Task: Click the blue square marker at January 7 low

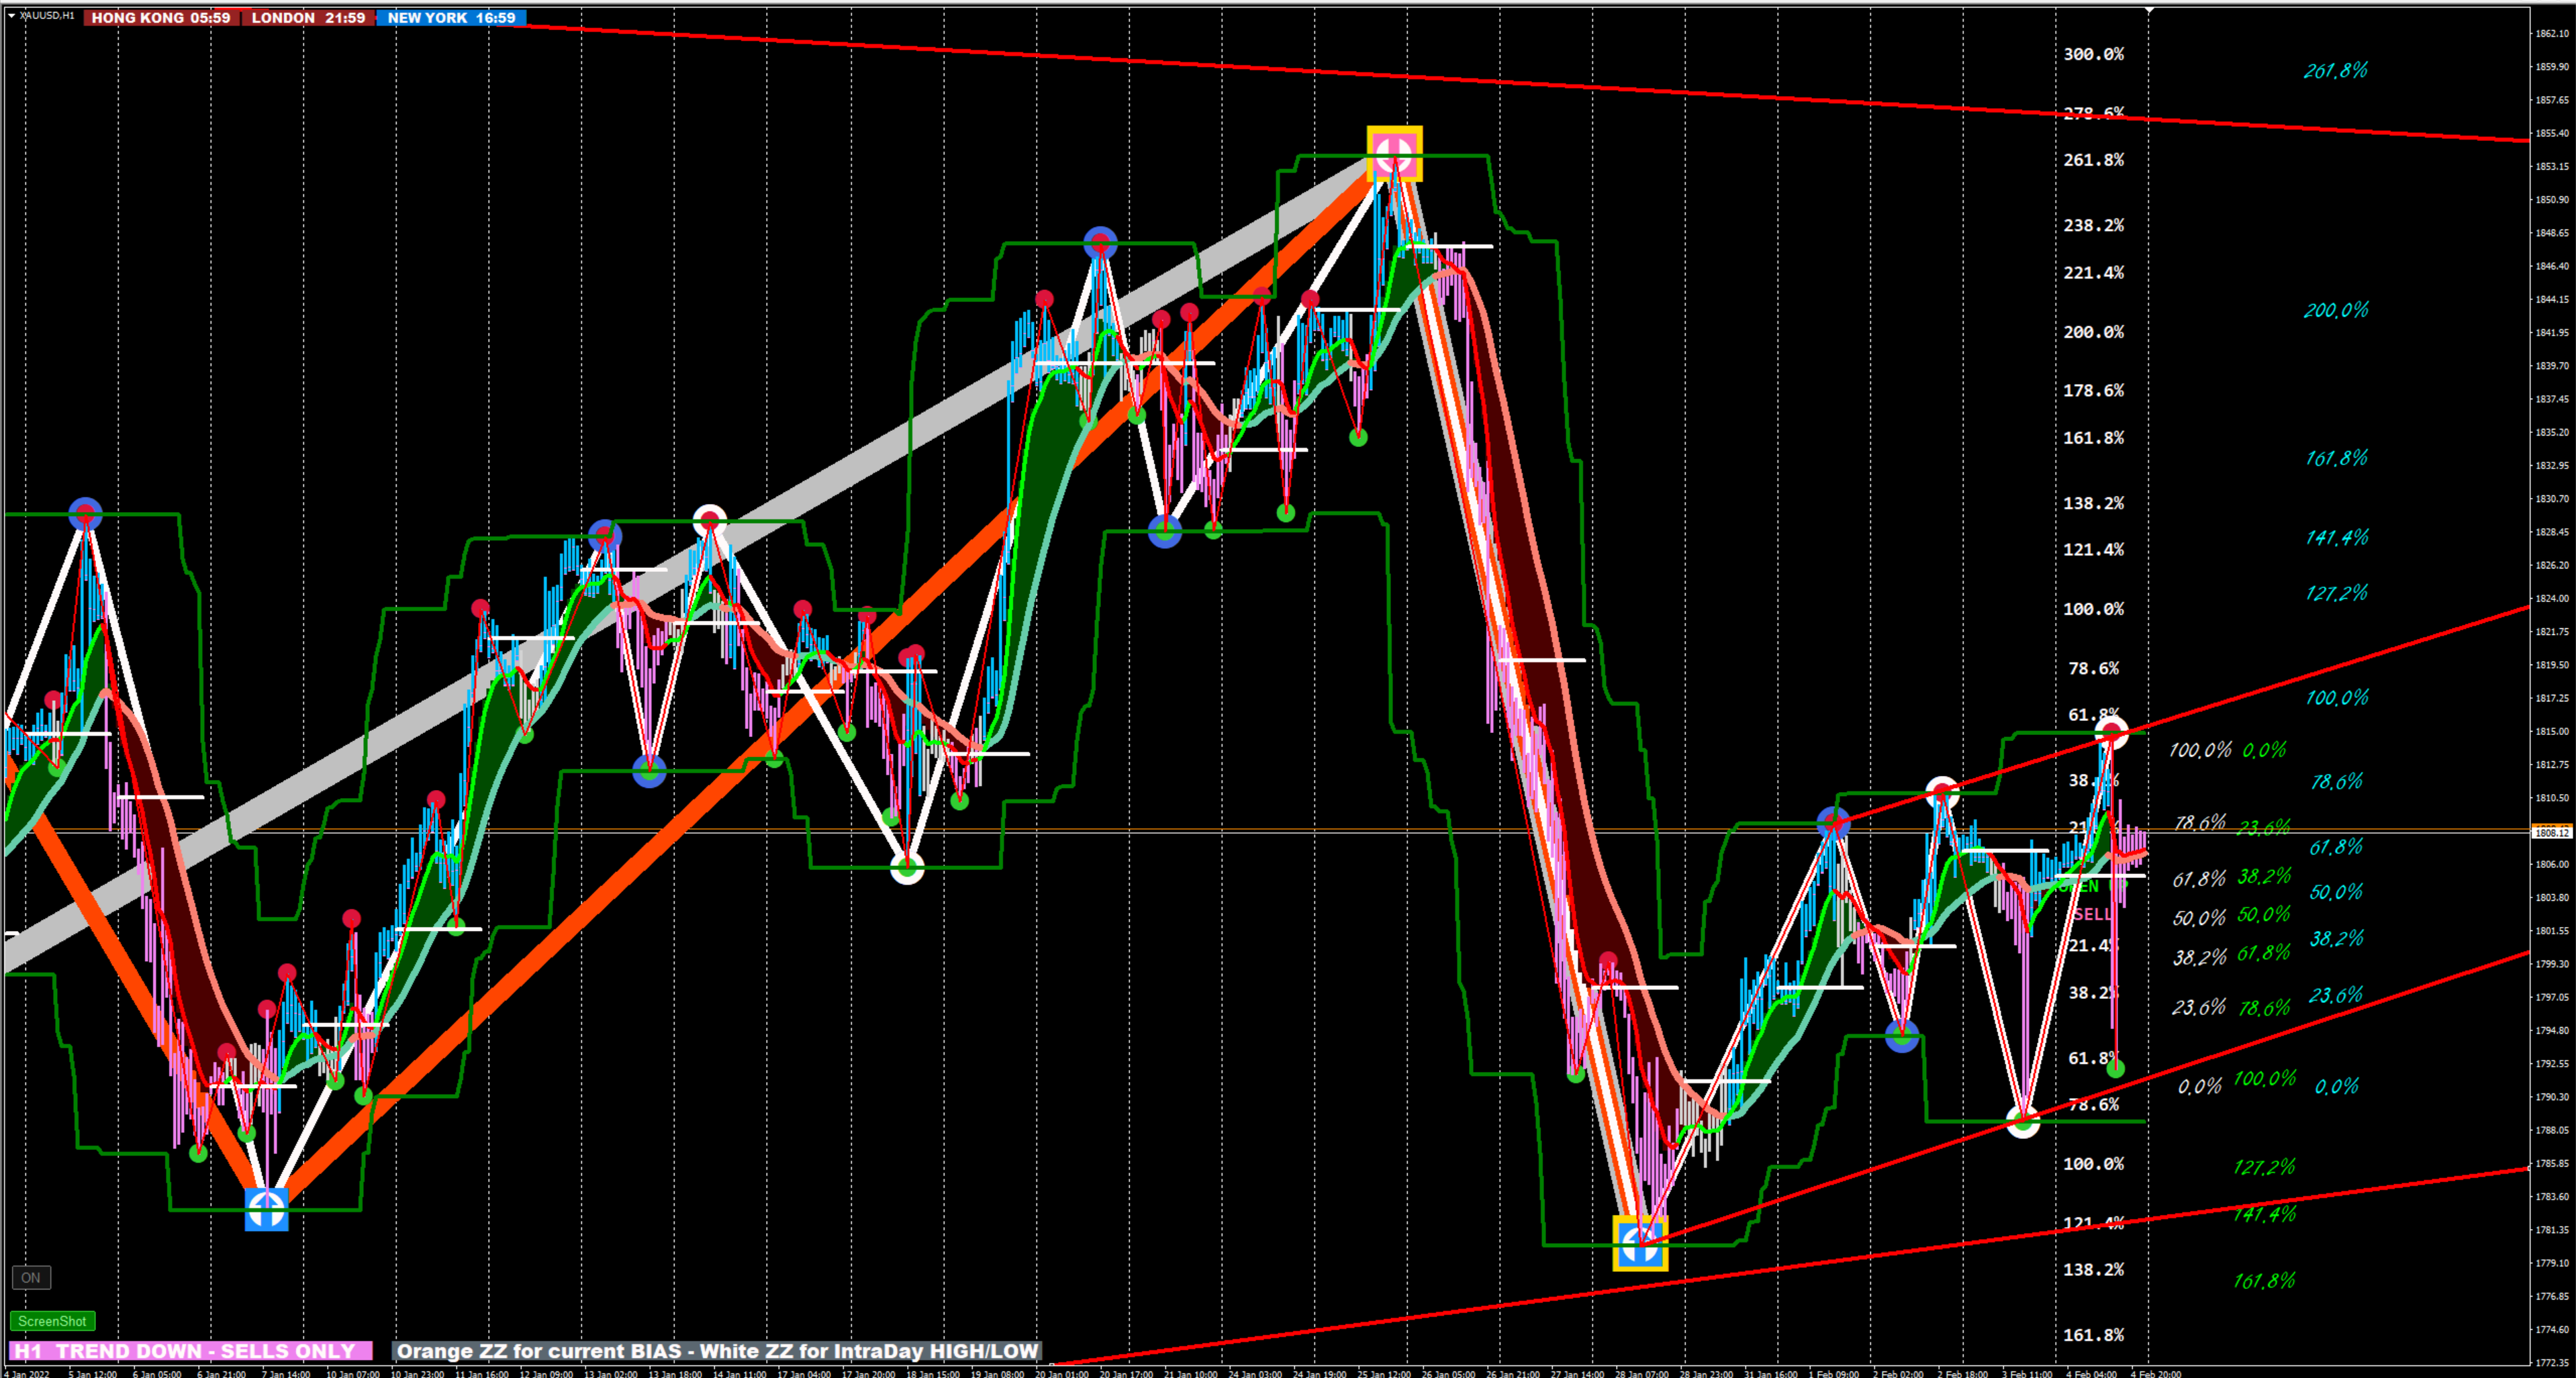Action: click(266, 1209)
